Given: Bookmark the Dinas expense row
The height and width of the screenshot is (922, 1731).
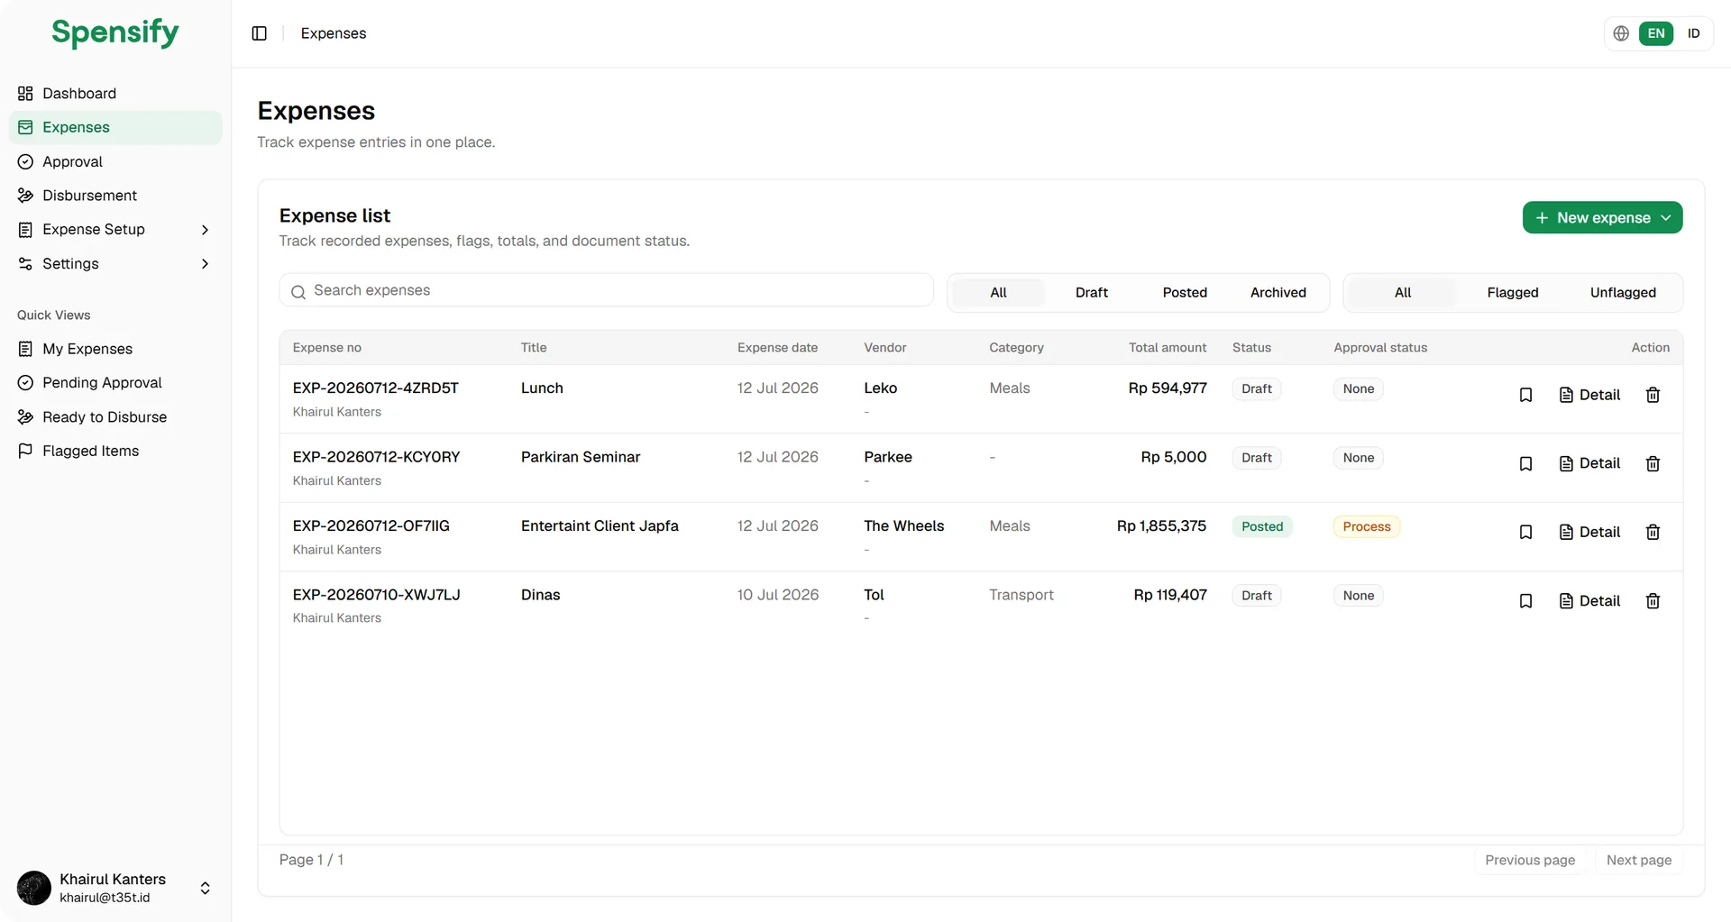Looking at the screenshot, I should coord(1525,601).
